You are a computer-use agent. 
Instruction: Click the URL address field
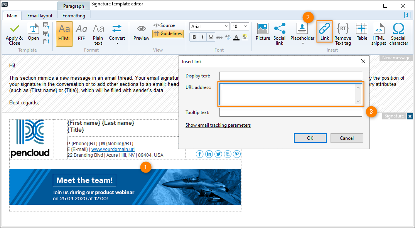(x=290, y=94)
